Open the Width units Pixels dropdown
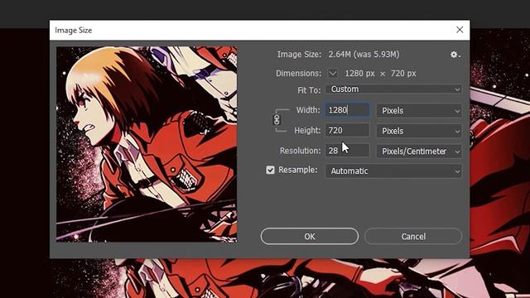Viewport: 530px width, 298px height. pos(419,111)
